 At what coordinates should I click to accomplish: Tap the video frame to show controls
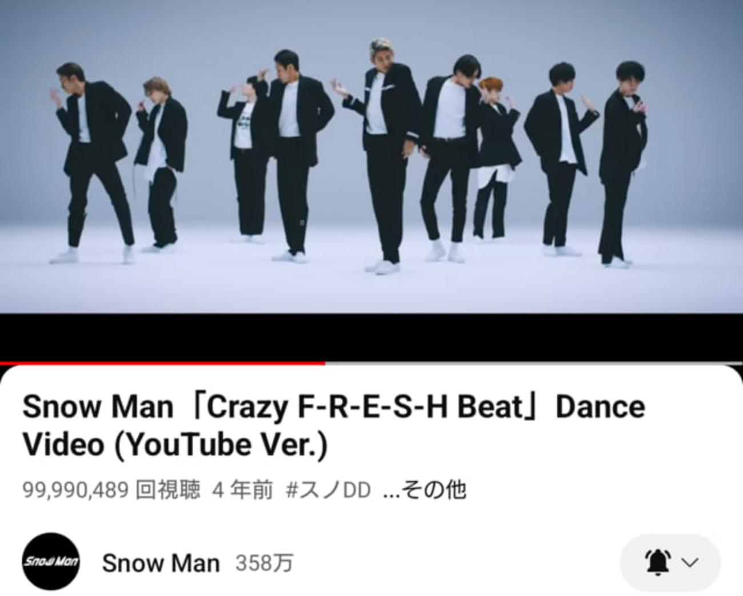[x=371, y=157]
